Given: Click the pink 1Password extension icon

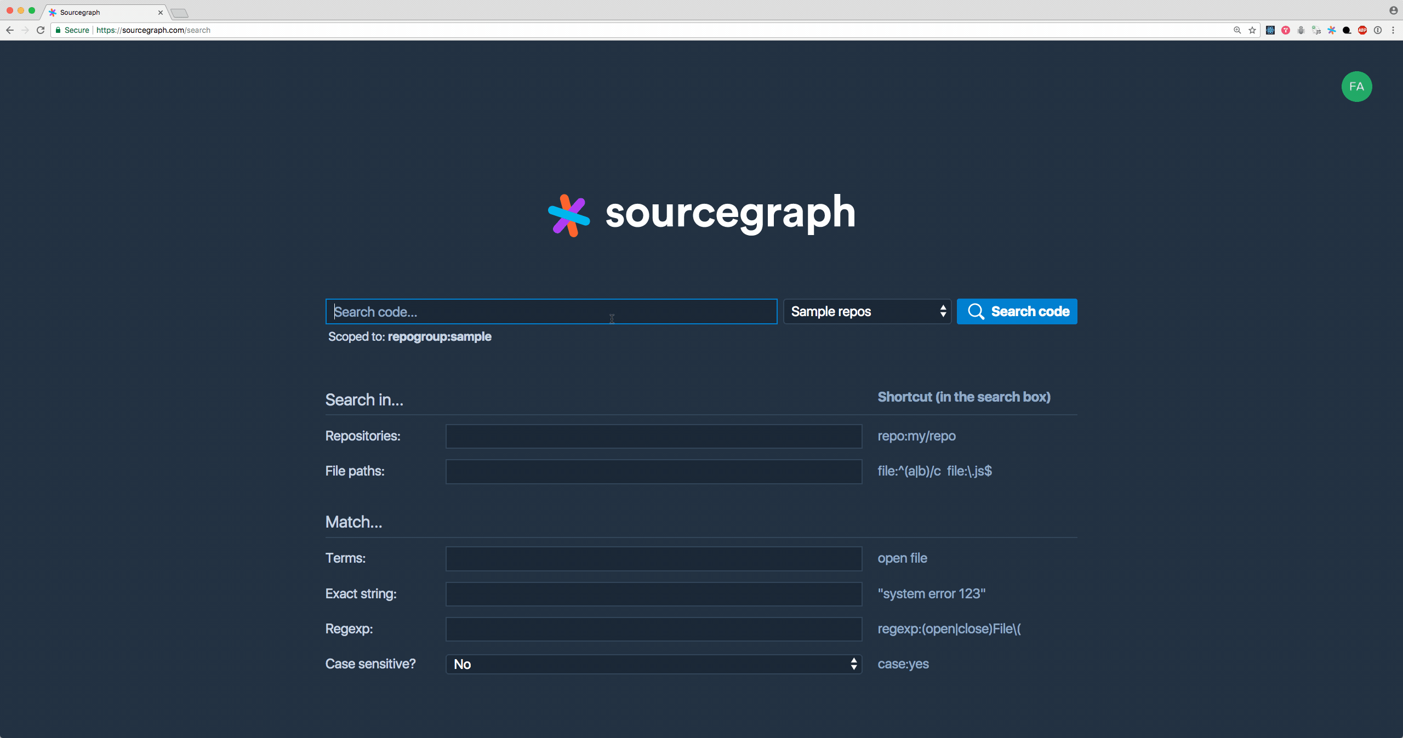Looking at the screenshot, I should [1285, 30].
